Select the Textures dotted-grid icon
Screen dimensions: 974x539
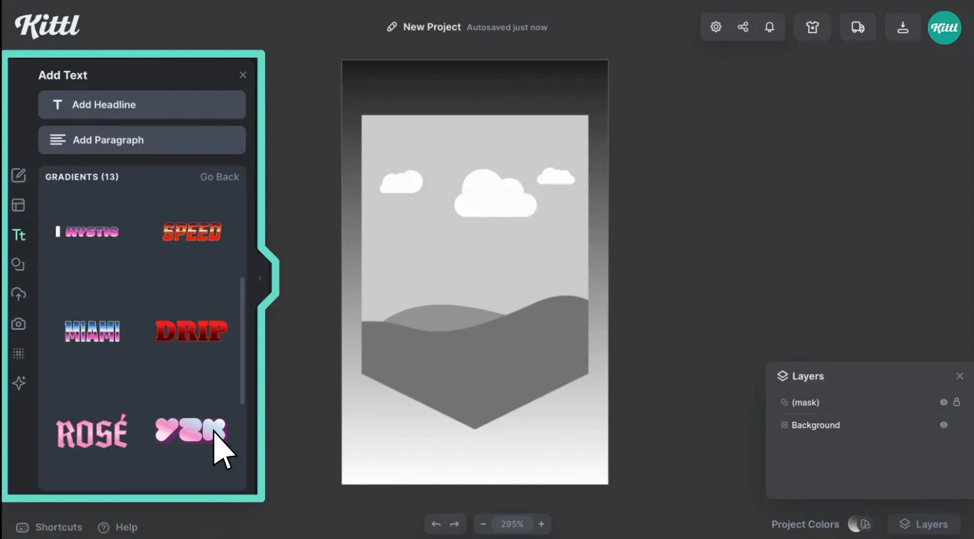[19, 353]
